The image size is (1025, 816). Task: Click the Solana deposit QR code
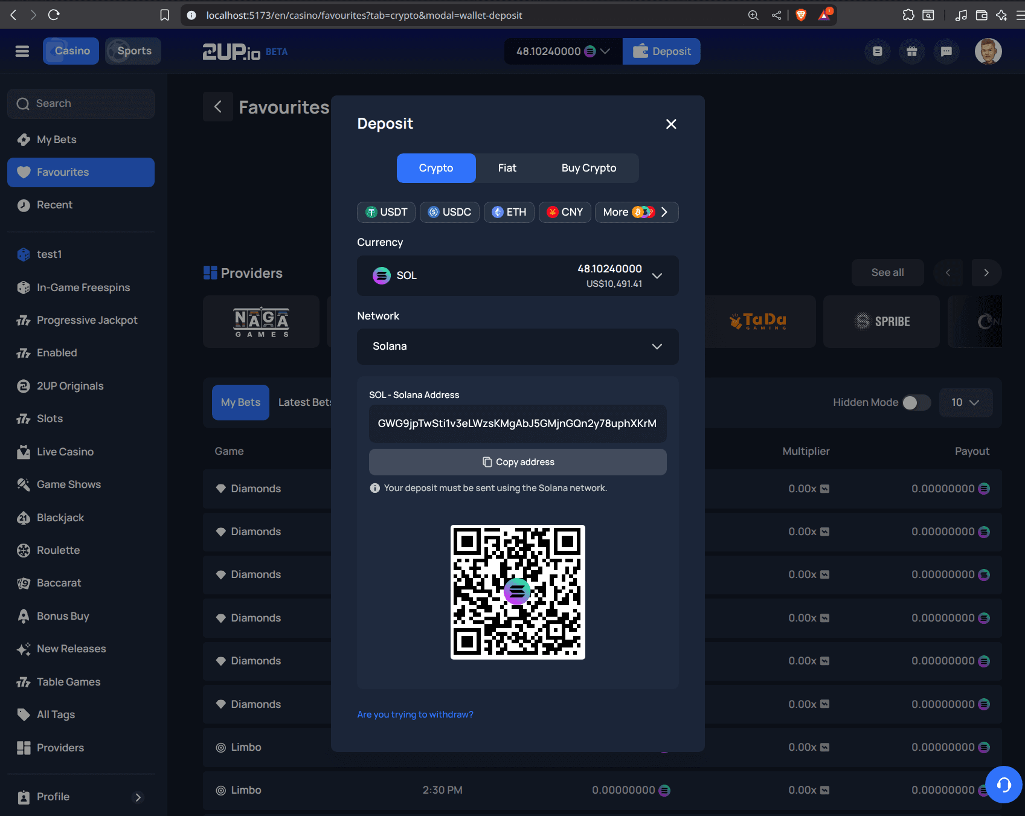pyautogui.click(x=518, y=592)
